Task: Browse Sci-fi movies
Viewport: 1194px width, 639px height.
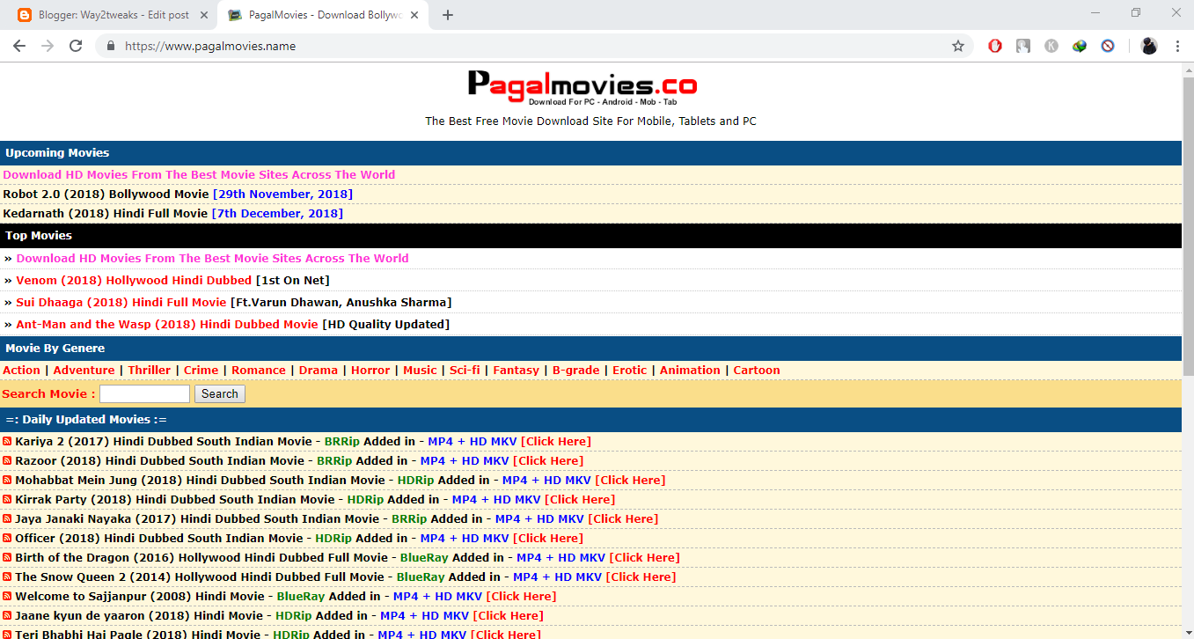Action: coord(465,370)
